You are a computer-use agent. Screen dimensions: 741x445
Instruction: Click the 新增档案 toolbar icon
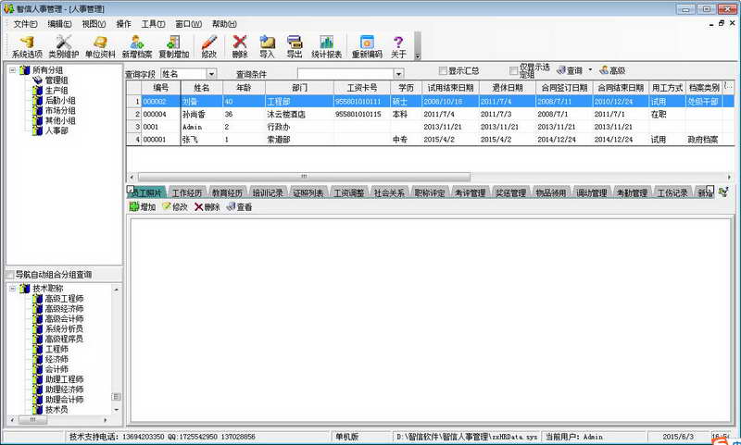tap(136, 46)
